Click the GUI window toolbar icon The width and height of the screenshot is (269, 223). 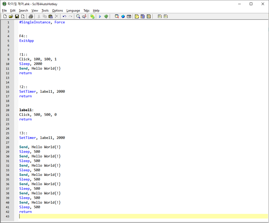coord(129,17)
